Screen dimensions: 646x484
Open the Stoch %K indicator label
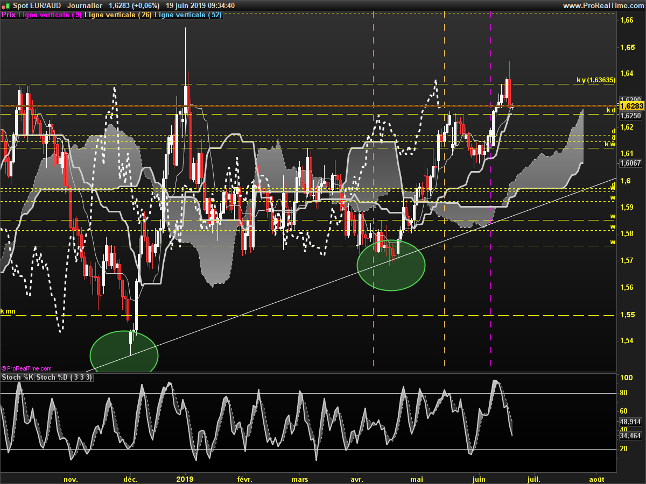pos(18,378)
